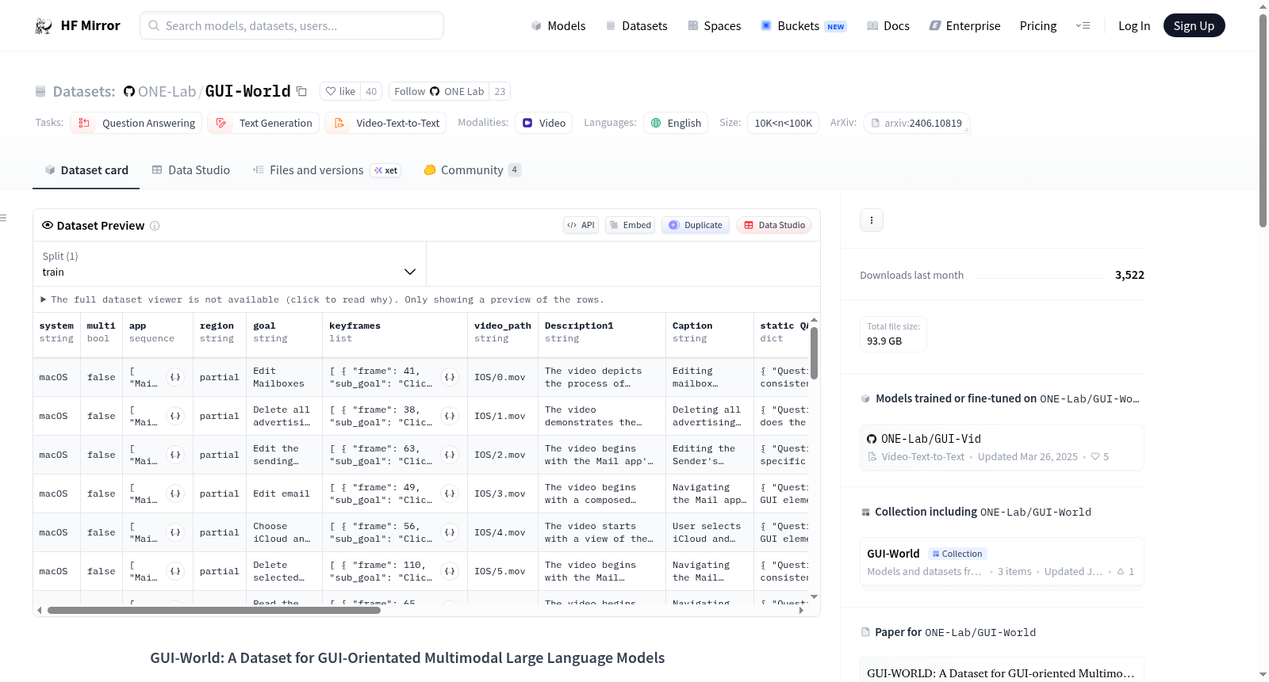Expand app JSON cell in IOS/4.mov row

(176, 532)
